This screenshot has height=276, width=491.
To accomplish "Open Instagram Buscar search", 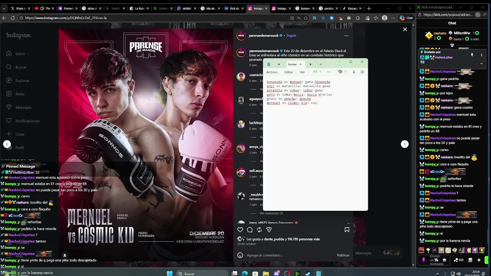I will [x=21, y=67].
